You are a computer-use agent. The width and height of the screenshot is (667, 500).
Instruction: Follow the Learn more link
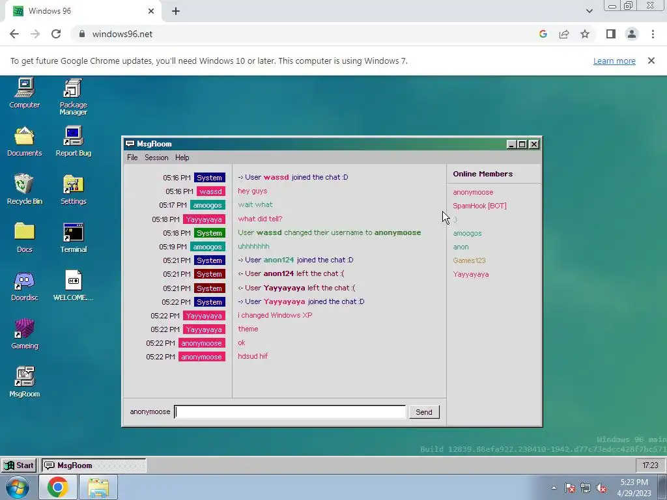coord(614,61)
